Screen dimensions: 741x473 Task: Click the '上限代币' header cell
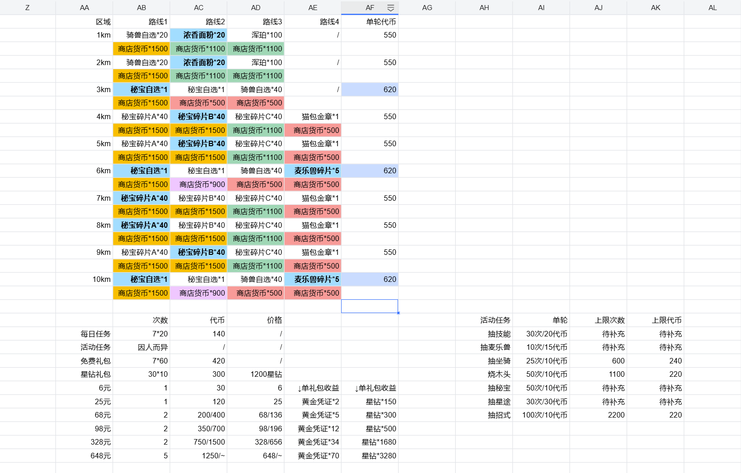[655, 320]
